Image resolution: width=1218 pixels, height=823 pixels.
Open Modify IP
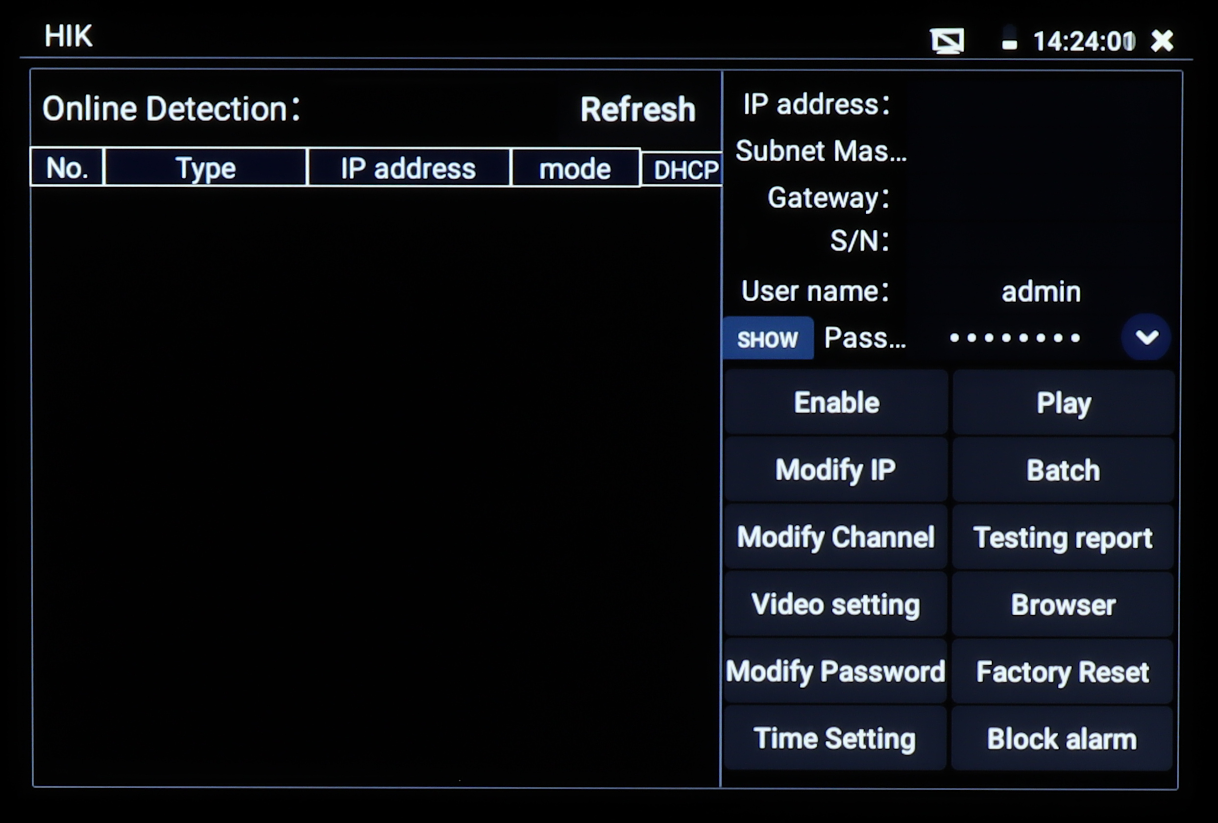tap(835, 470)
